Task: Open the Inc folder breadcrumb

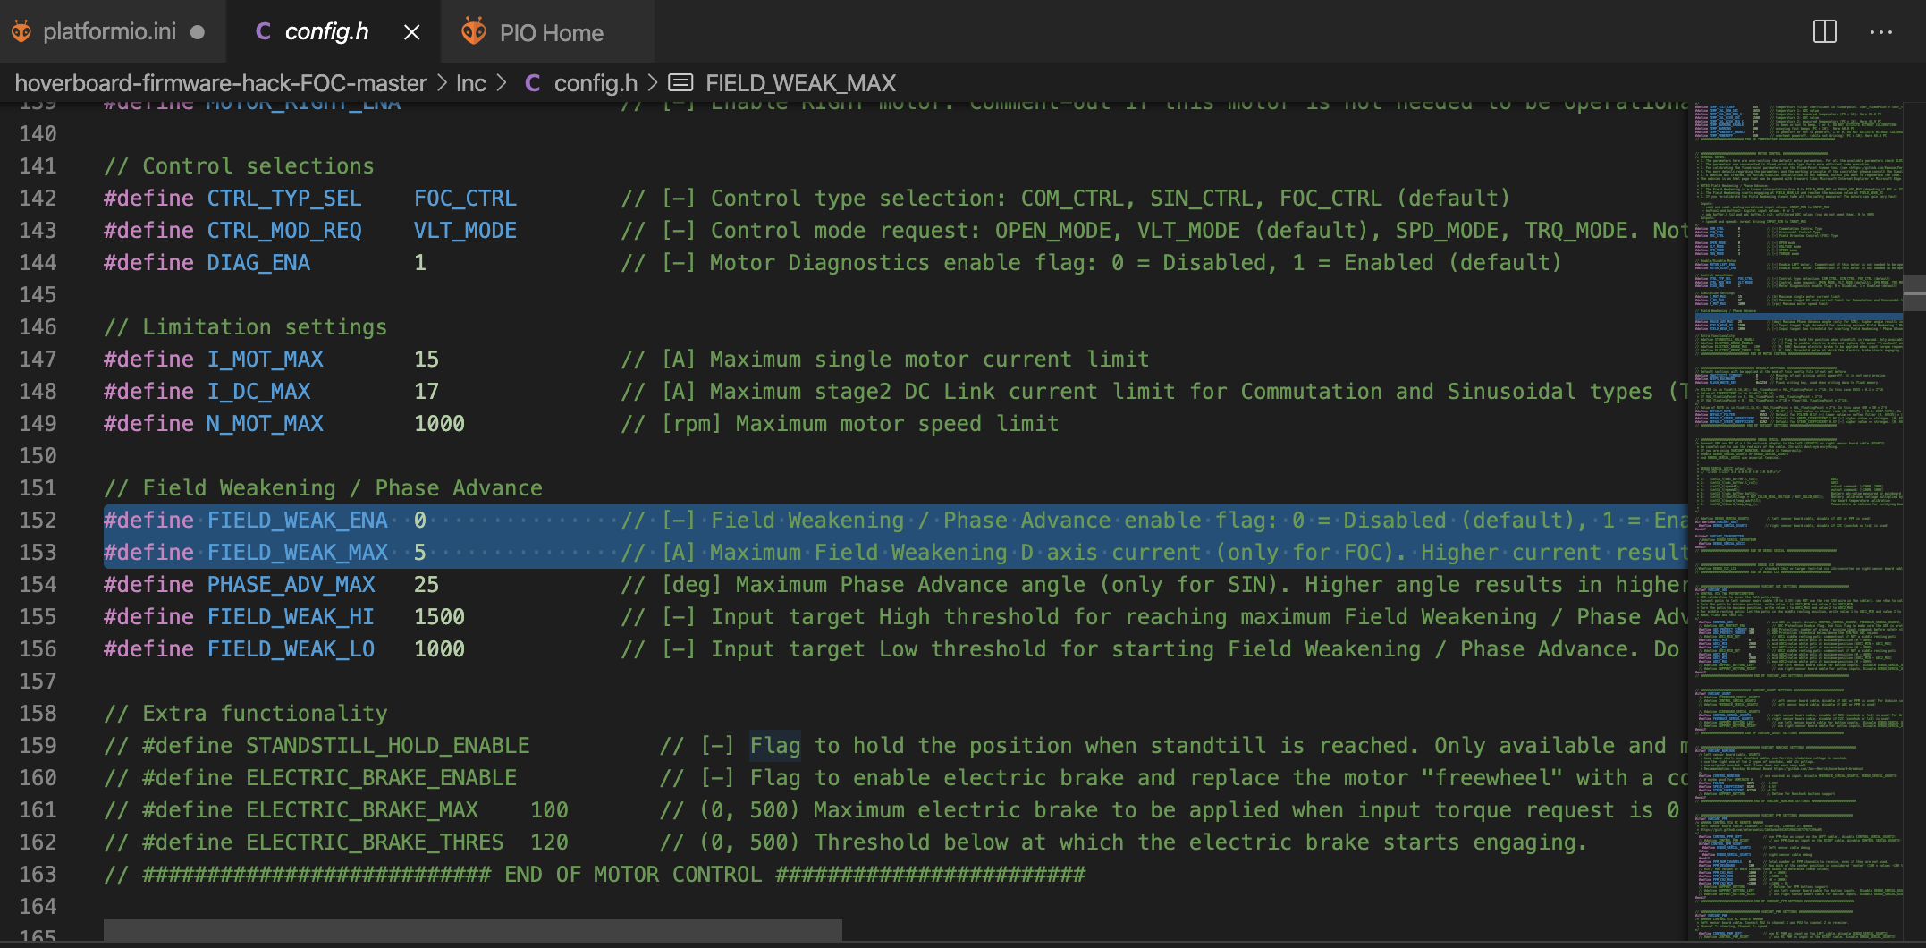Action: 471,83
